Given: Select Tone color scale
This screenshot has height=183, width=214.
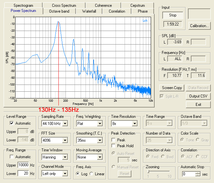Looking at the screenshot, I should point(182,140).
